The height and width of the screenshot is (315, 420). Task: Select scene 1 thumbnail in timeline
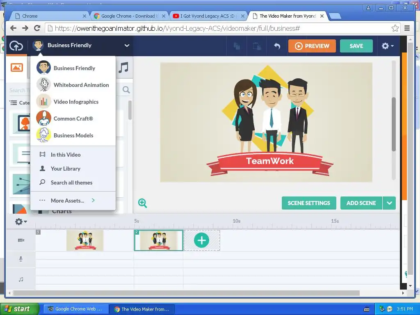(85, 240)
